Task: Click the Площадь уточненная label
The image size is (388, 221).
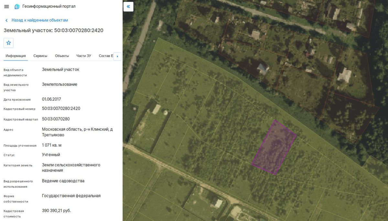Action: pos(20,146)
